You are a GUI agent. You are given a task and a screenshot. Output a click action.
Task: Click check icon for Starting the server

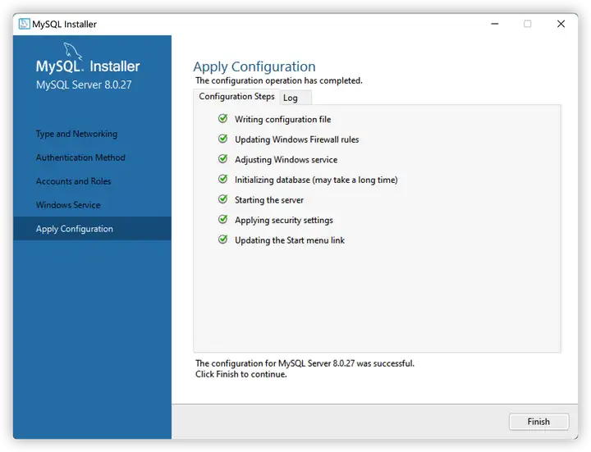pos(223,199)
